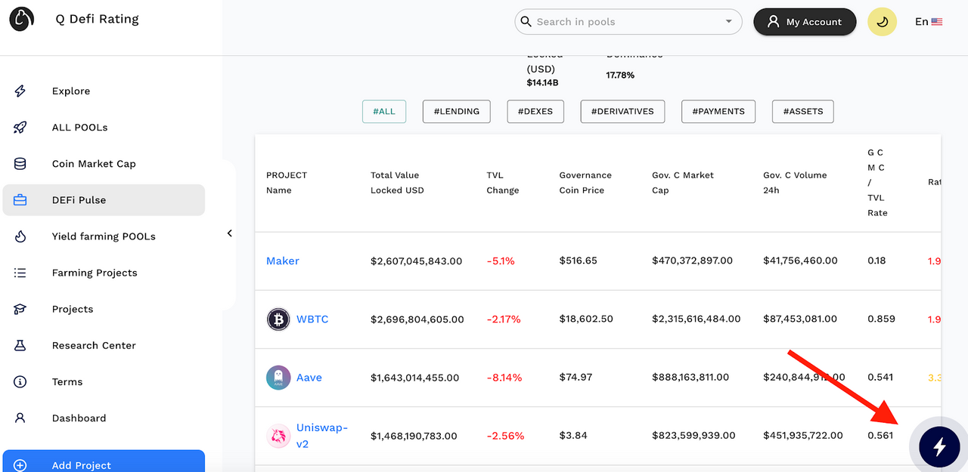Viewport: 968px width, 472px height.
Task: Click the $14.14B locked value
Action: [543, 82]
